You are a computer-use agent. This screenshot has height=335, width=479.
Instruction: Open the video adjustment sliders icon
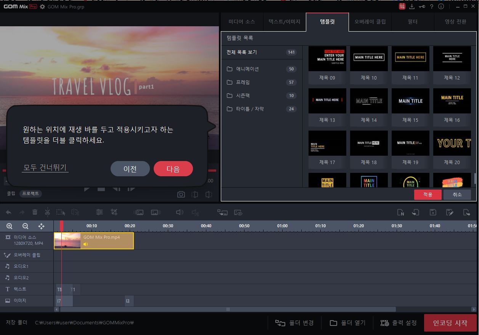click(x=100, y=212)
